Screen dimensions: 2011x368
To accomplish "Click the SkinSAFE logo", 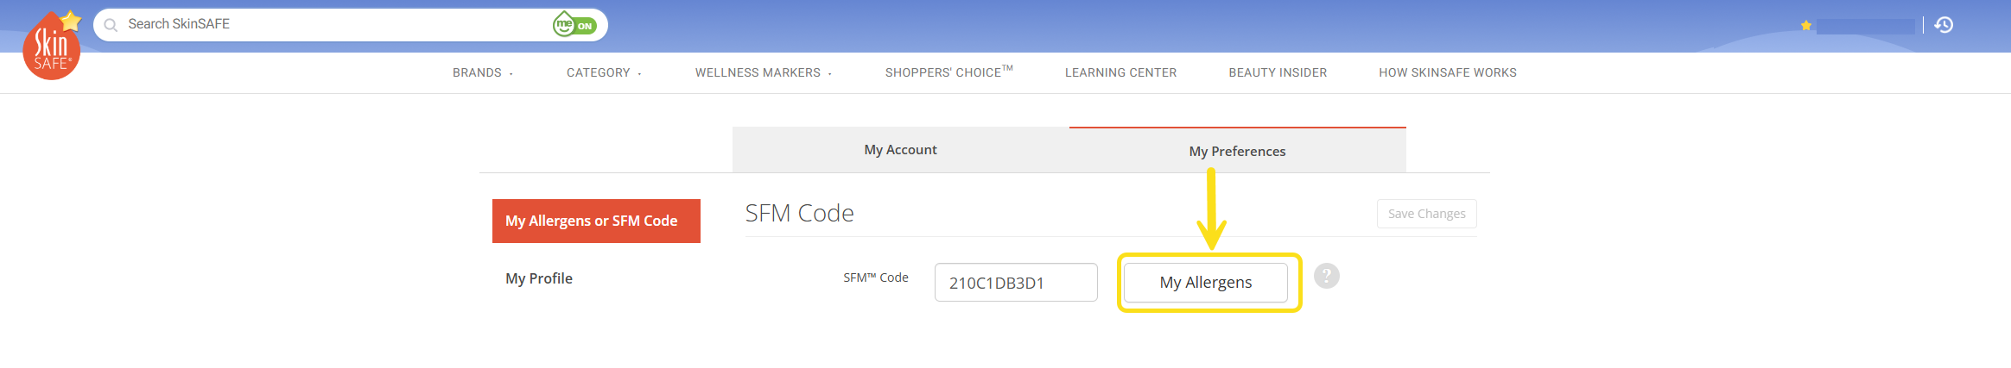I will (x=52, y=46).
